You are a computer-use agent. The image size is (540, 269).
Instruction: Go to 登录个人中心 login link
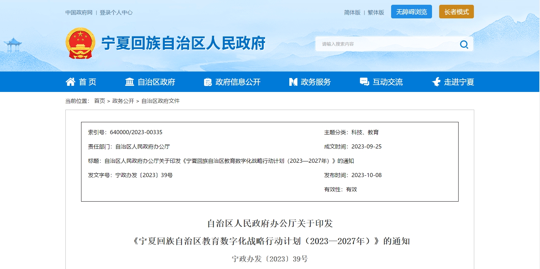point(116,13)
